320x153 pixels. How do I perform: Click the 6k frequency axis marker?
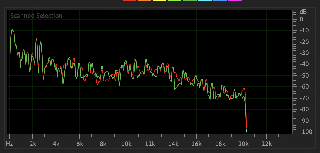80,144
